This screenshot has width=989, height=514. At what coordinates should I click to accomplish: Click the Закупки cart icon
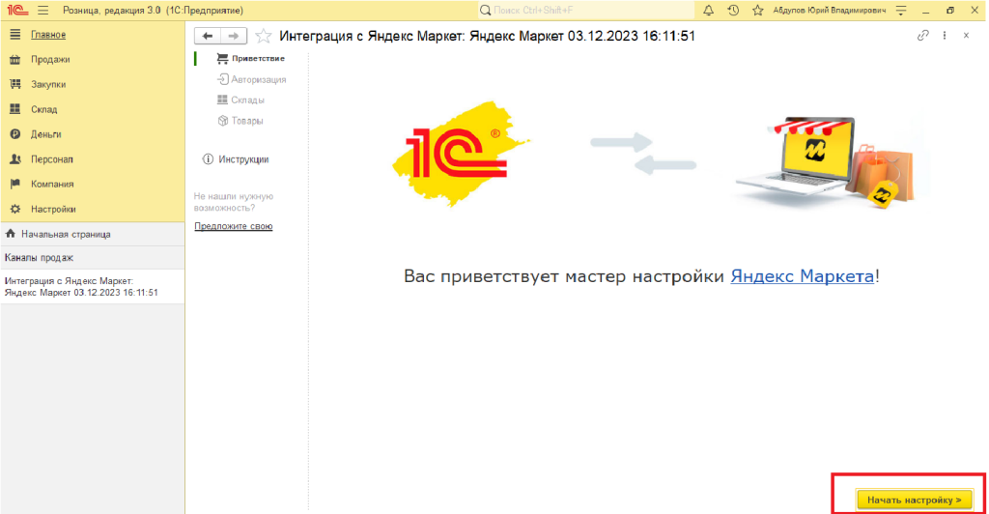point(15,84)
